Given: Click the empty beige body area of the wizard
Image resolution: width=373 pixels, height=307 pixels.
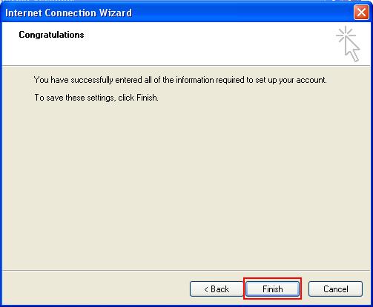Looking at the screenshot, I should (x=186, y=185).
